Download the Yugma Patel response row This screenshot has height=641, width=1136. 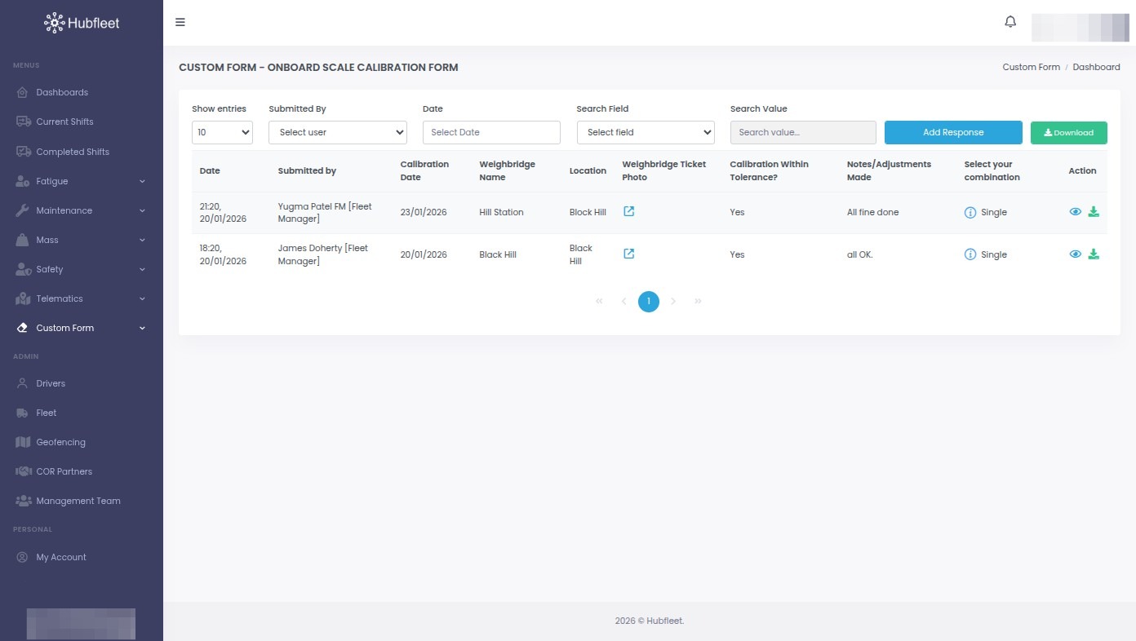[1094, 212]
